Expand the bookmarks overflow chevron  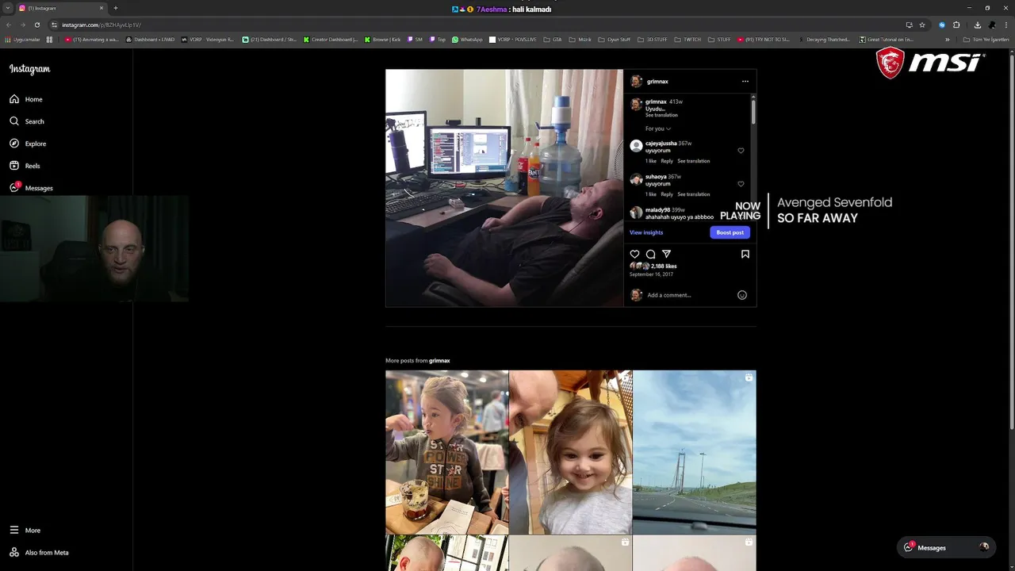coord(947,39)
